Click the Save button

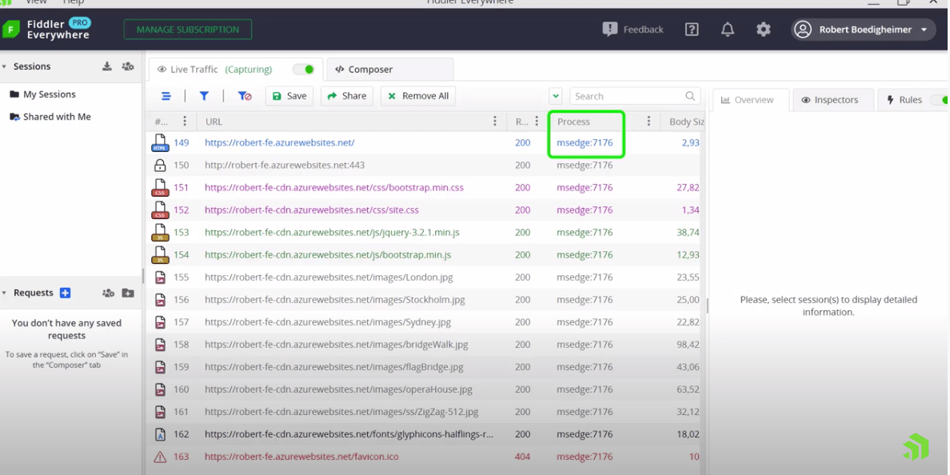tap(289, 96)
